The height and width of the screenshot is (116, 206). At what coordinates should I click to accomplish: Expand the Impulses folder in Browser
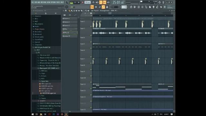[x=38, y=16]
